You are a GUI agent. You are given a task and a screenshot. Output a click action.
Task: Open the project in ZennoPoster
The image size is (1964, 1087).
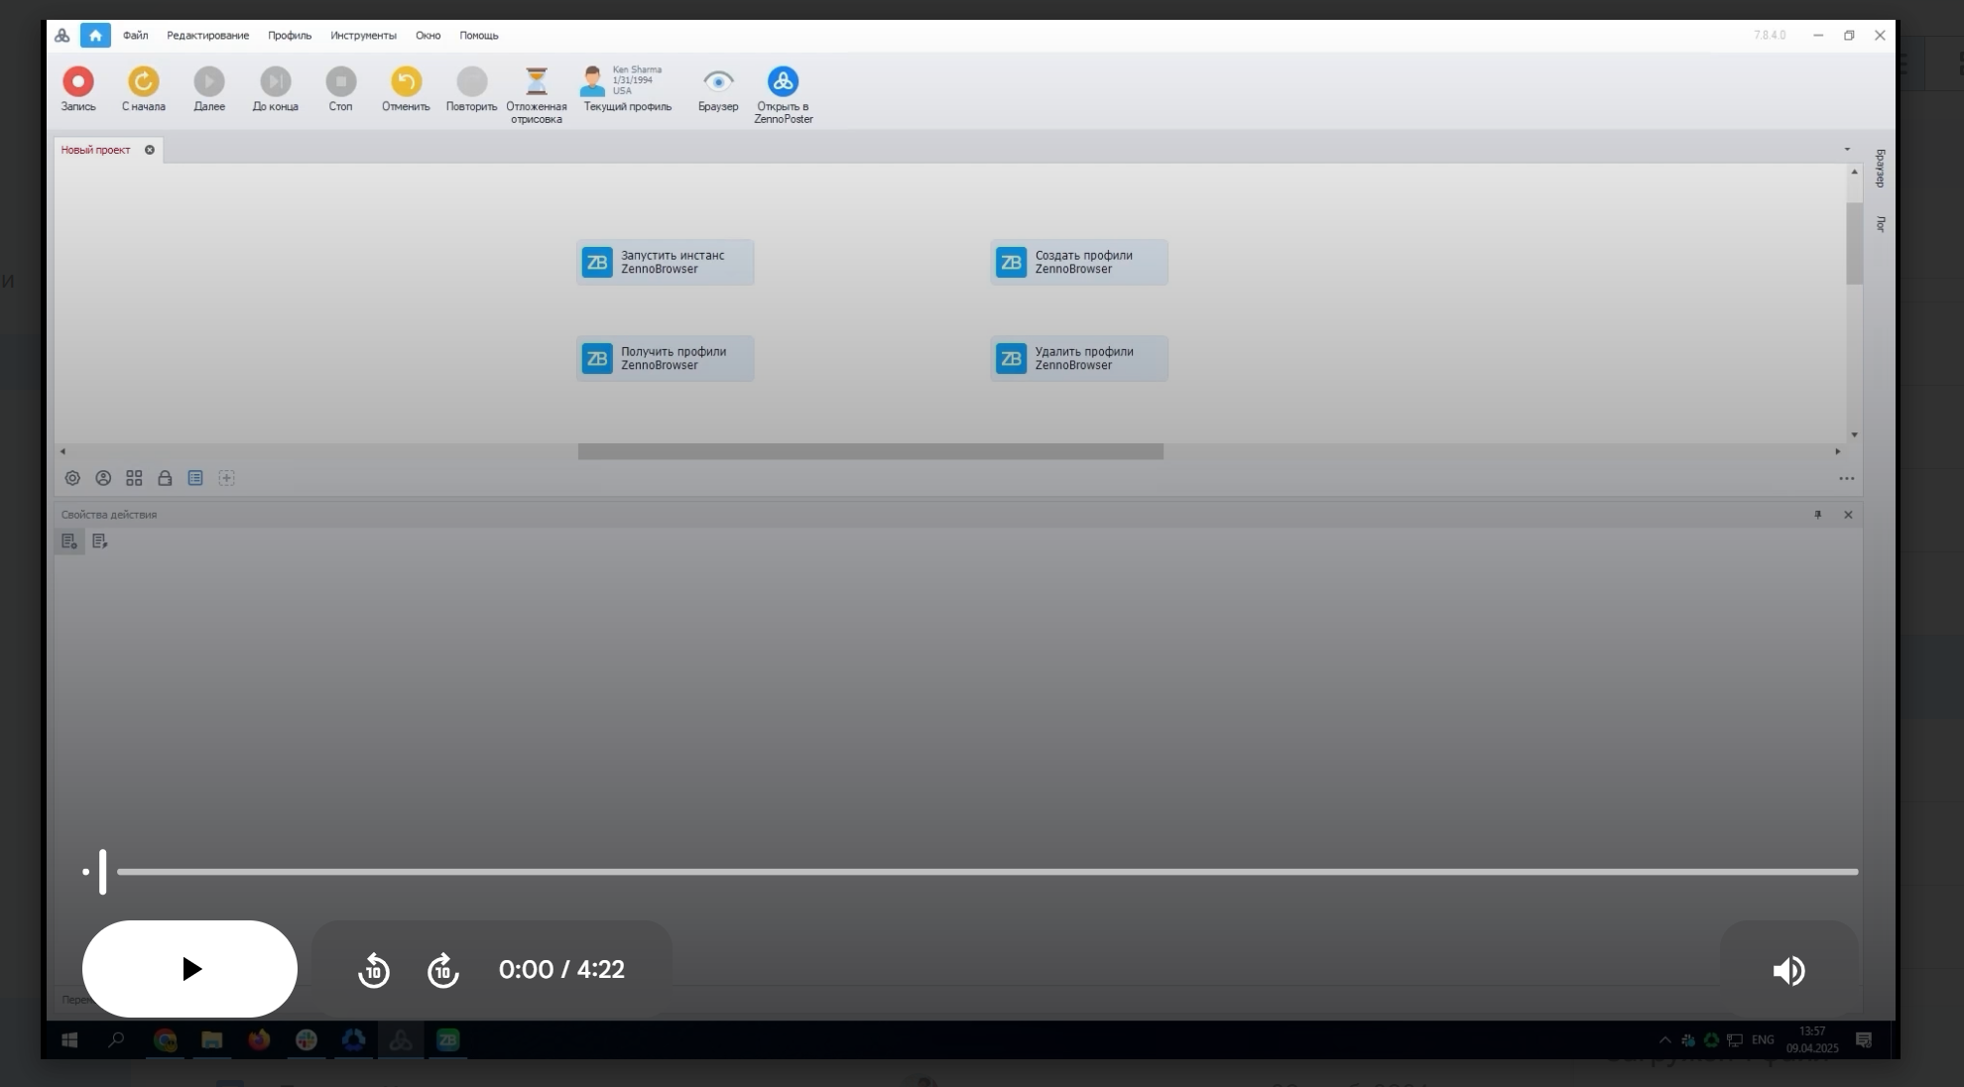click(783, 81)
